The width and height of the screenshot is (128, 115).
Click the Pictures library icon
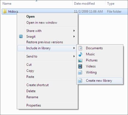(x=80, y=60)
